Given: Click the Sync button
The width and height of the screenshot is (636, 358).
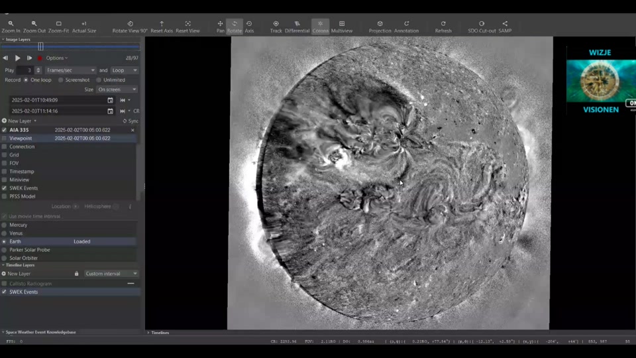Looking at the screenshot, I should click(x=131, y=121).
